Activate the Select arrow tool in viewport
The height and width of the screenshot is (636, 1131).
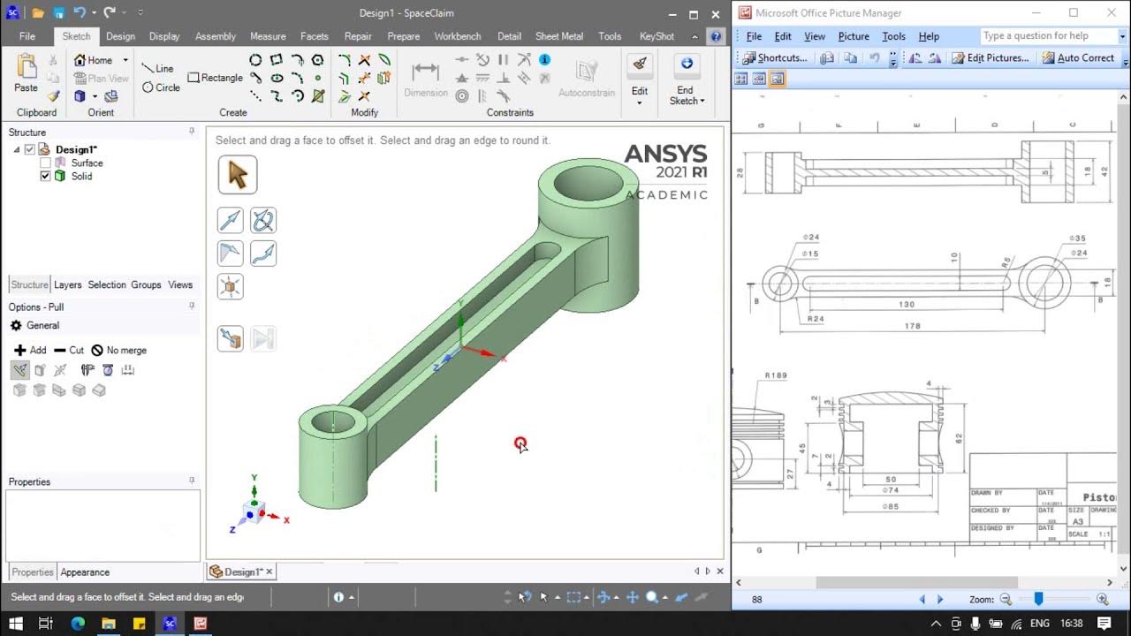[x=237, y=175]
